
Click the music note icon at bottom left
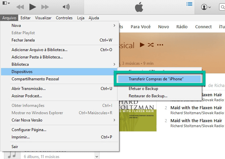(12, 155)
